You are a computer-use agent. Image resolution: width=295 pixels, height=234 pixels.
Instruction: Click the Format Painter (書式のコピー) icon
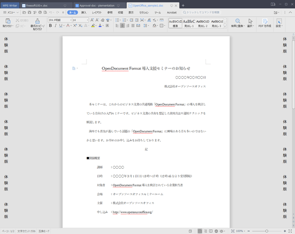pyautogui.click(x=37, y=21)
